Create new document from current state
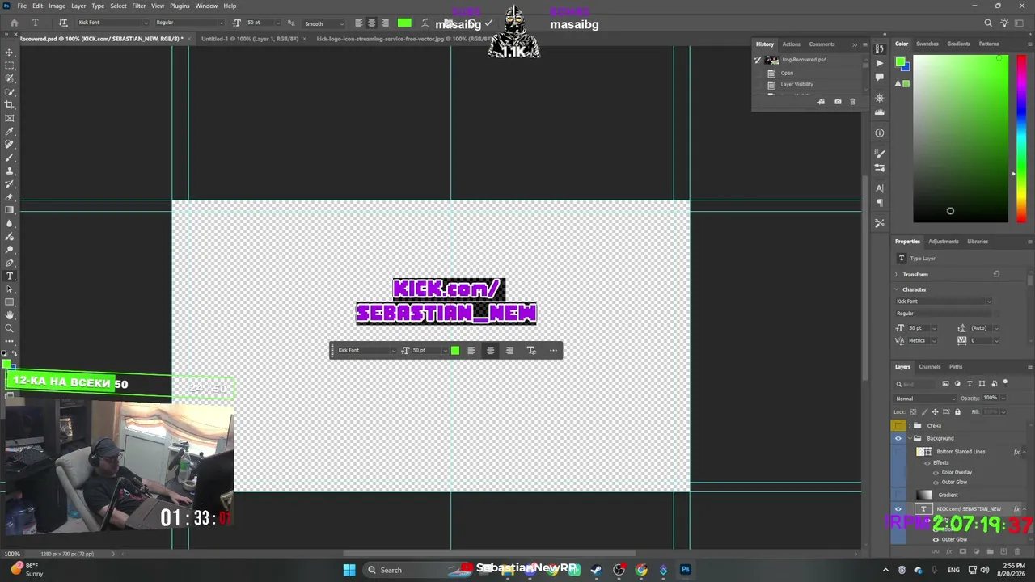The image size is (1035, 582). 822,101
